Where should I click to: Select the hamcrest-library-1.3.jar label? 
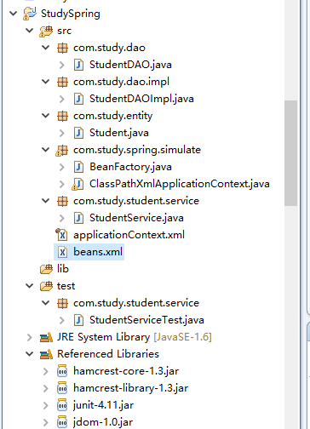click(x=130, y=388)
